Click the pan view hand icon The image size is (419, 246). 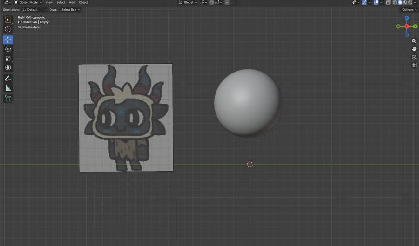414,49
